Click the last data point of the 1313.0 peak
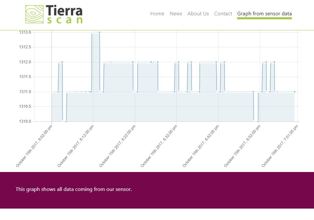 (x=100, y=32)
